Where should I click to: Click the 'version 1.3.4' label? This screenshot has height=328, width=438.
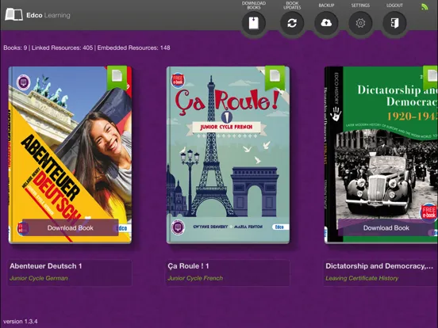click(21, 322)
